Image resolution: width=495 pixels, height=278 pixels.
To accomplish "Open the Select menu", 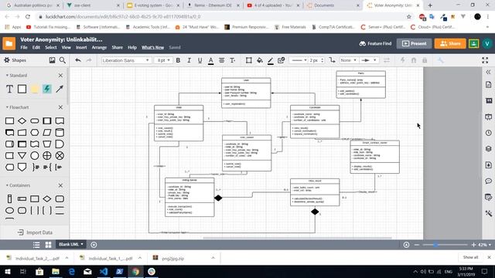I will click(51, 47).
